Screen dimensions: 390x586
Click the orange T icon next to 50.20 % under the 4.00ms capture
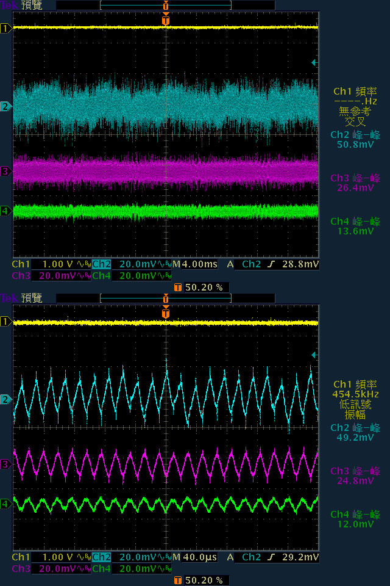pos(178,287)
